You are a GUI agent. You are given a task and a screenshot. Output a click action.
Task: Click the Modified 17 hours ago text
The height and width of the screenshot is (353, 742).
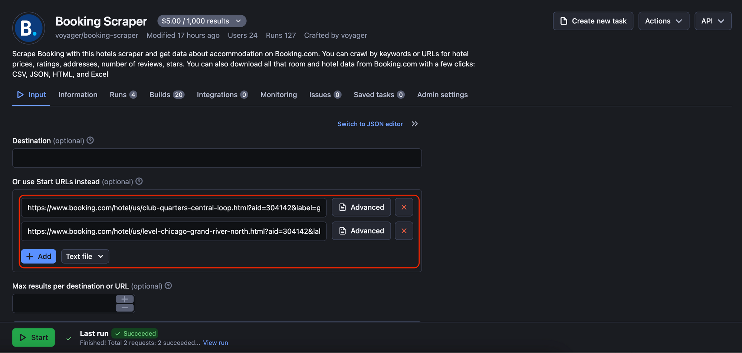183,36
